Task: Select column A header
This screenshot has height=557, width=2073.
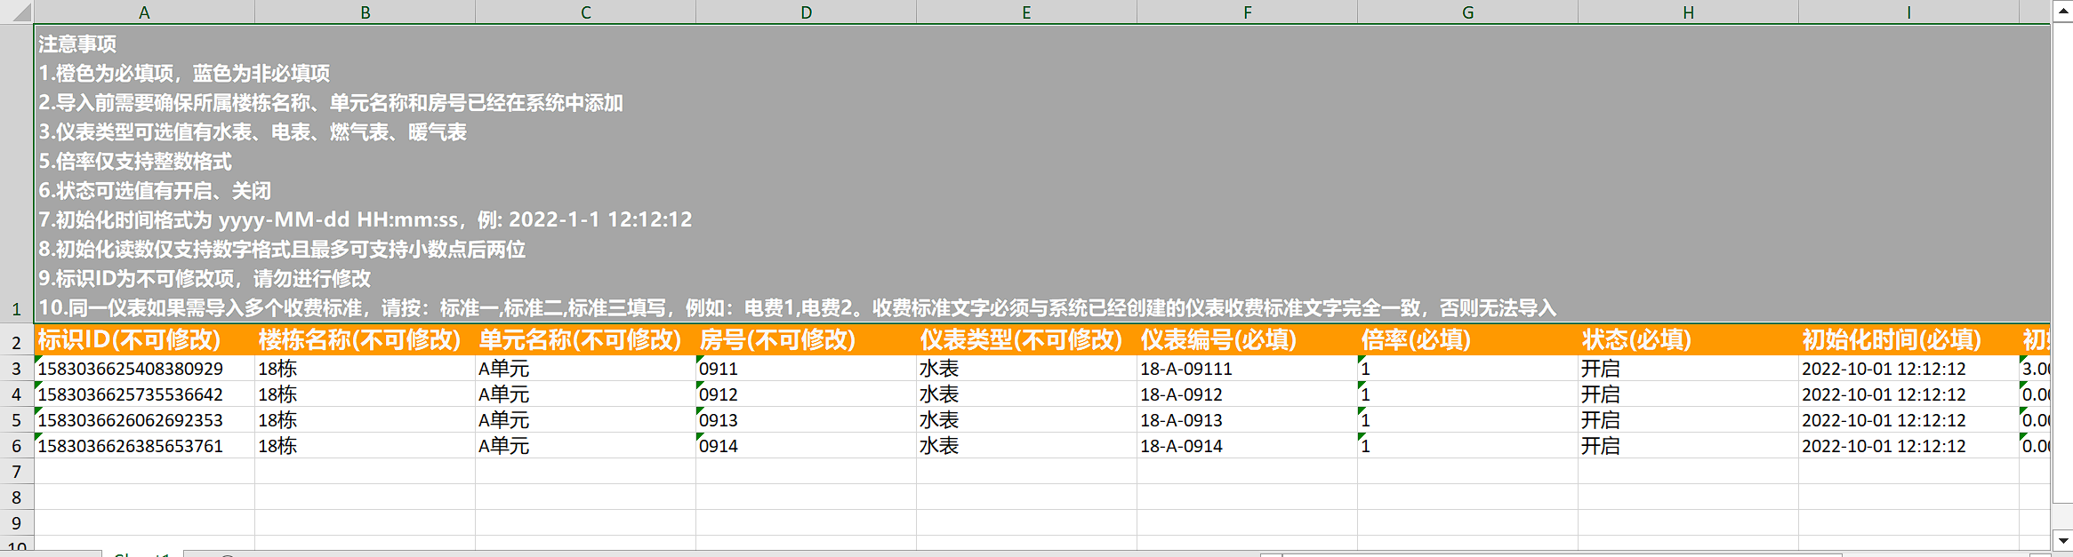Action: coord(144,12)
